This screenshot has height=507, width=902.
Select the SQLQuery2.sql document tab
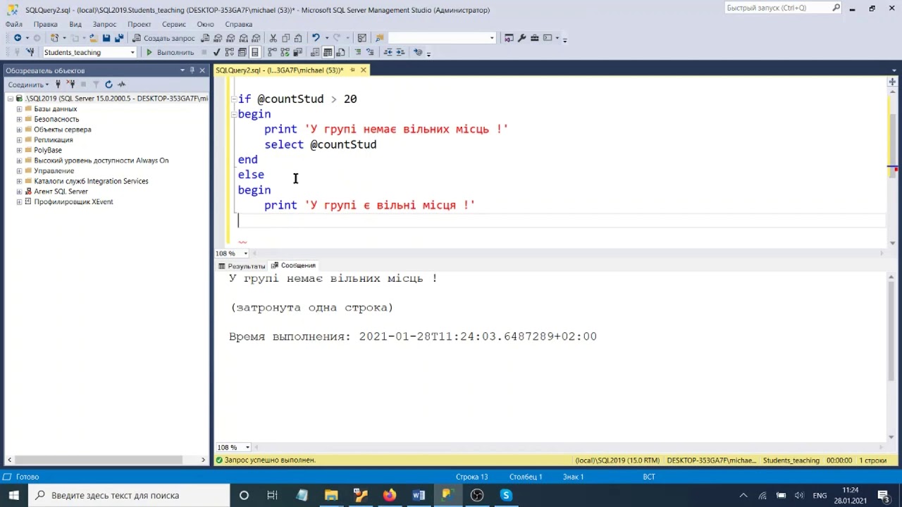click(x=279, y=70)
